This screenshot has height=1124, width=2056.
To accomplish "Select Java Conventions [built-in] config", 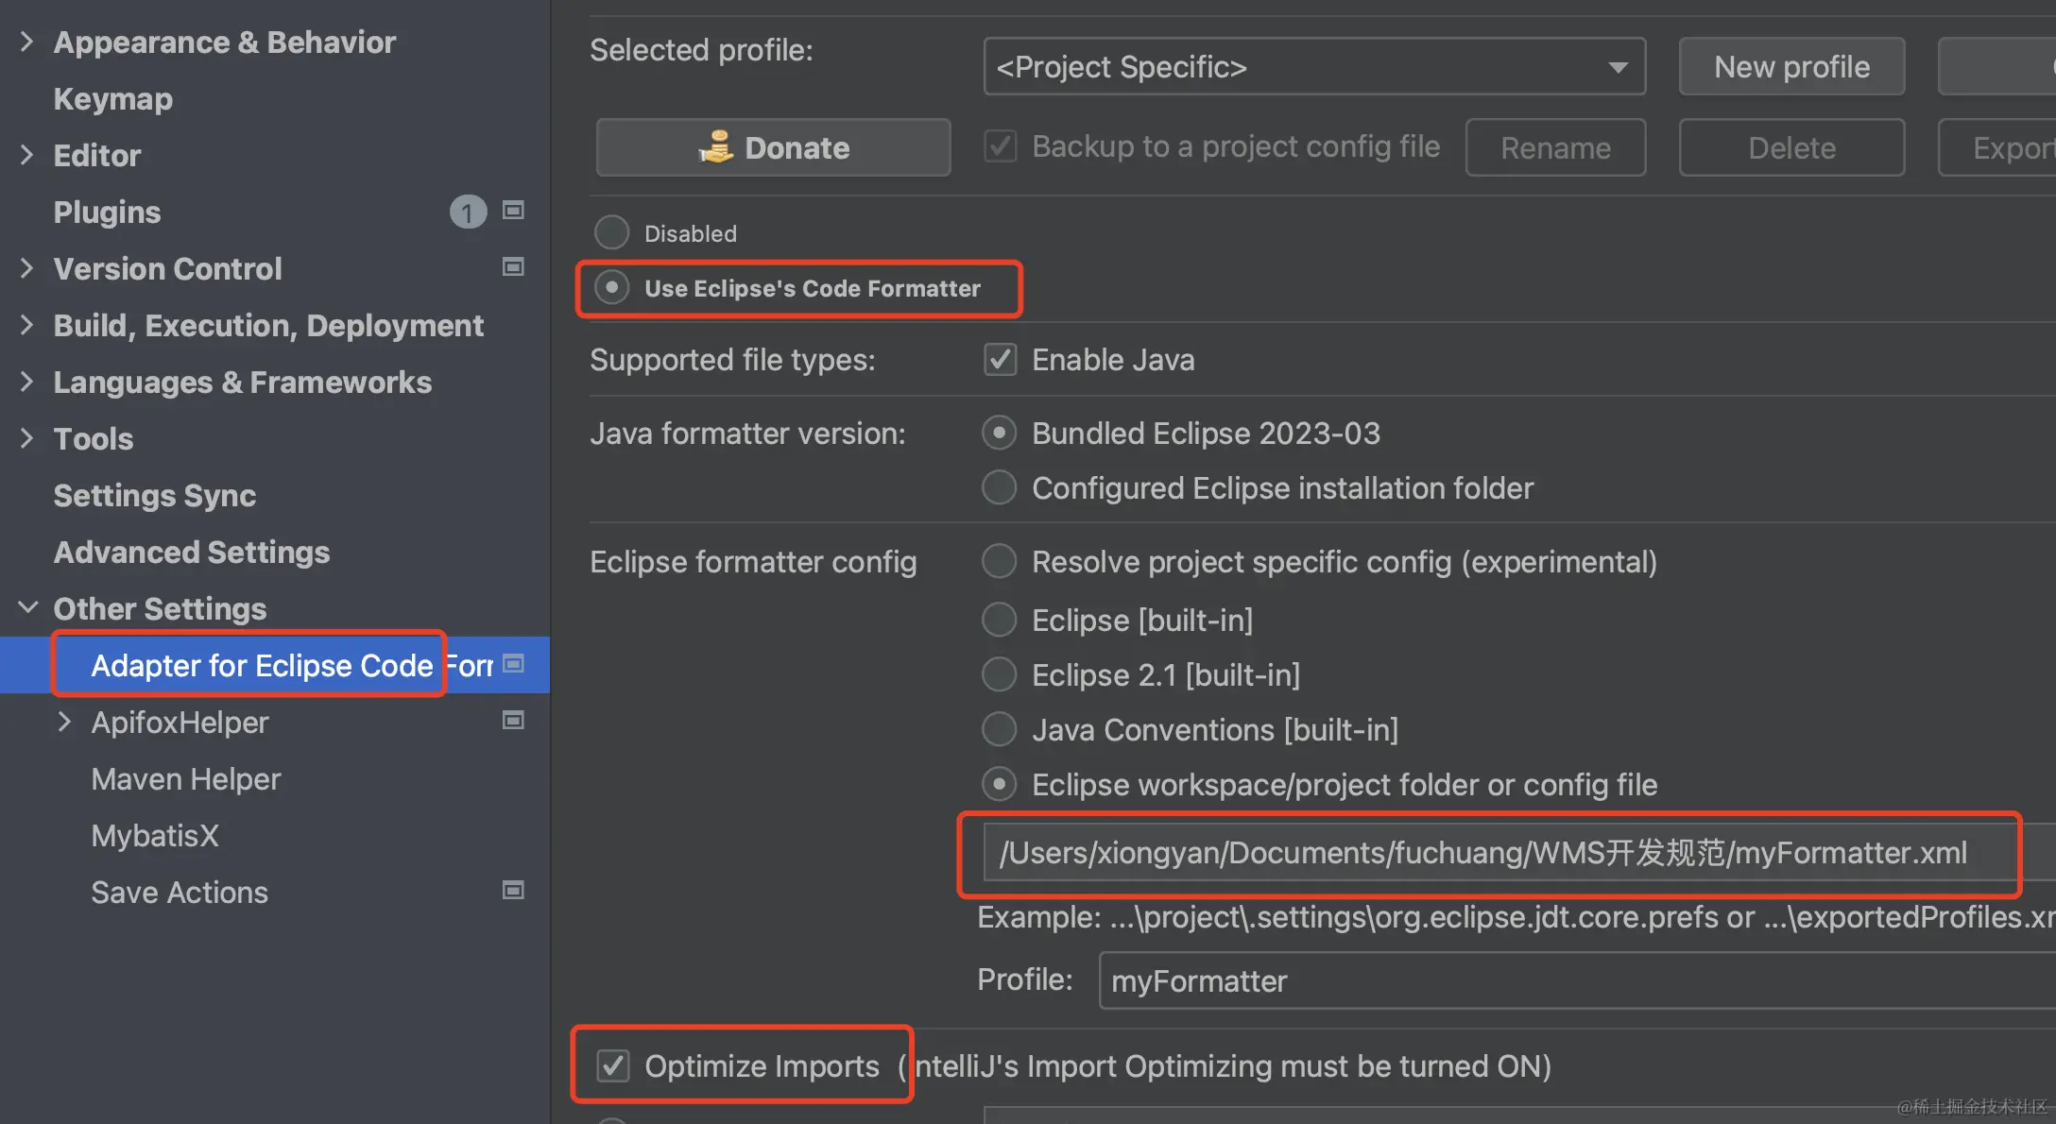I will click(x=1000, y=730).
